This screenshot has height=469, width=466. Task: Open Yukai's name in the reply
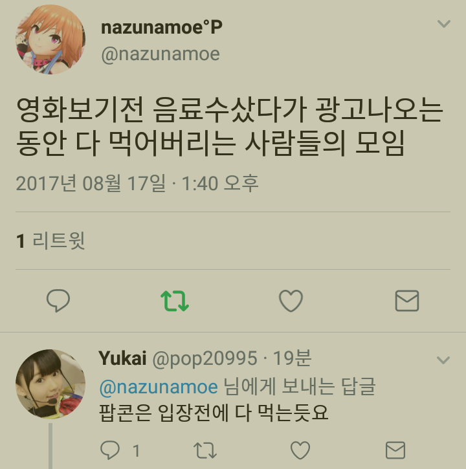pos(122,358)
